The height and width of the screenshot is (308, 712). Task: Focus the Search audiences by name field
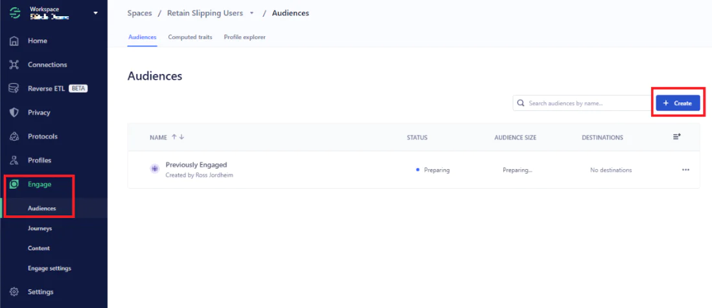pos(583,103)
